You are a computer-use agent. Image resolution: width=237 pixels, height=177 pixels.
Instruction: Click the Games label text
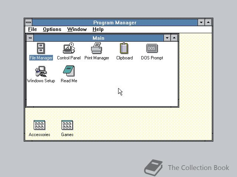pyautogui.click(x=67, y=135)
